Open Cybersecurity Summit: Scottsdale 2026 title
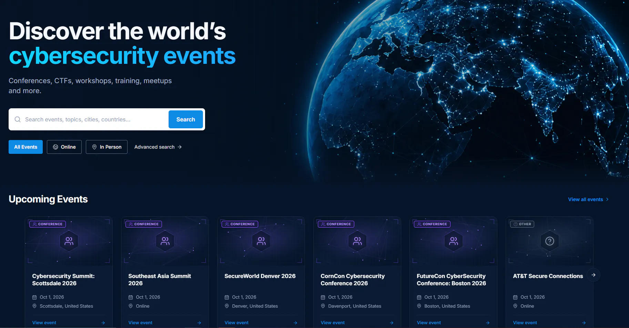629x328 pixels. (63, 280)
